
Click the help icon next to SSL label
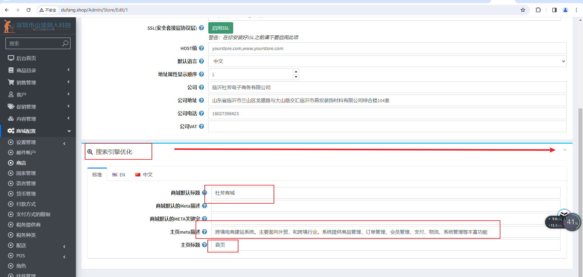[x=201, y=28]
